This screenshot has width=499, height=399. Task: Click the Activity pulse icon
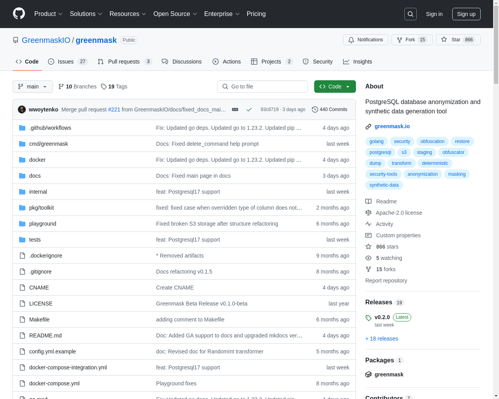pos(368,224)
